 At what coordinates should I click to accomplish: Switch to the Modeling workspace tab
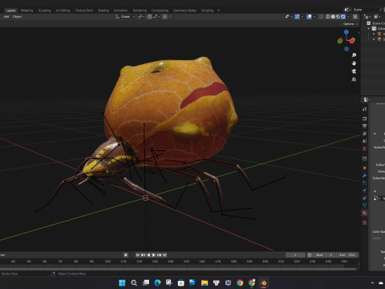pyautogui.click(x=27, y=10)
